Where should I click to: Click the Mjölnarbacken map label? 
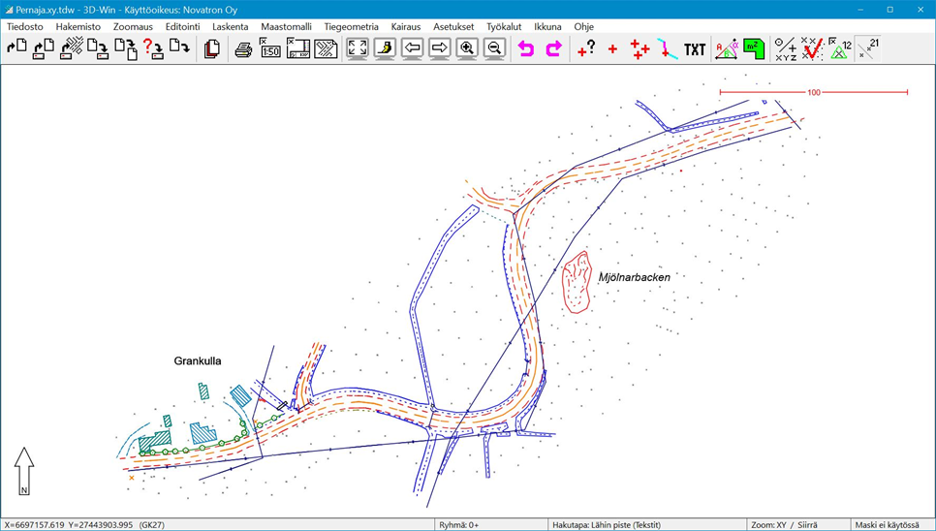coord(634,277)
